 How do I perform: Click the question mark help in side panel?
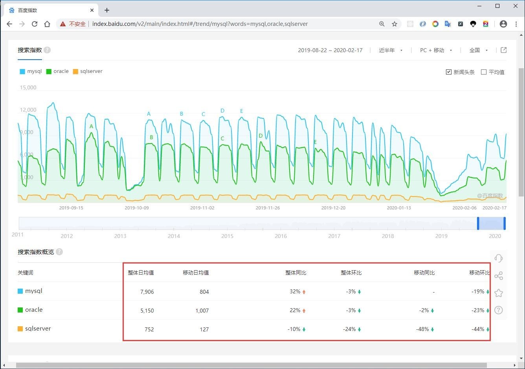[499, 310]
